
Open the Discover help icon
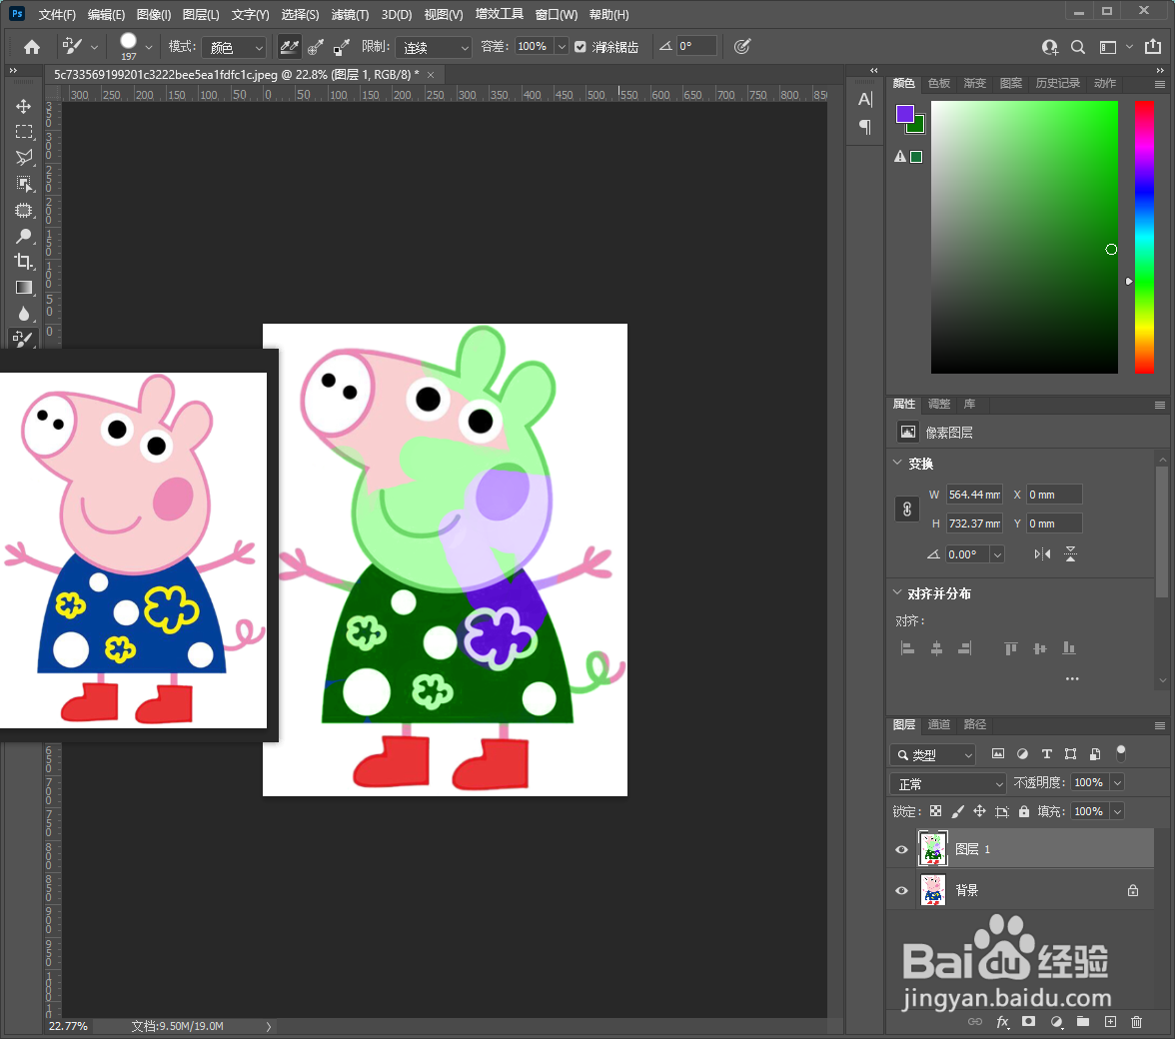[1050, 47]
